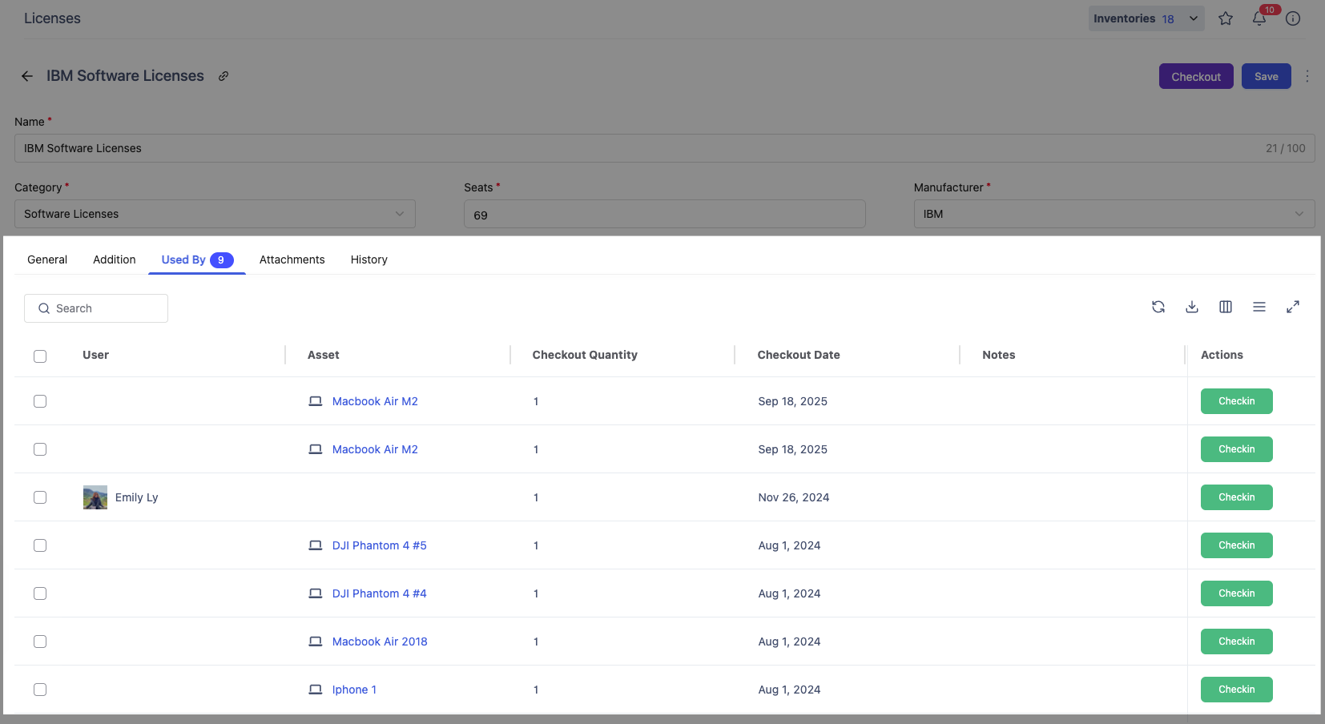1325x724 pixels.
Task: Click the row density lines icon
Action: pyautogui.click(x=1259, y=307)
